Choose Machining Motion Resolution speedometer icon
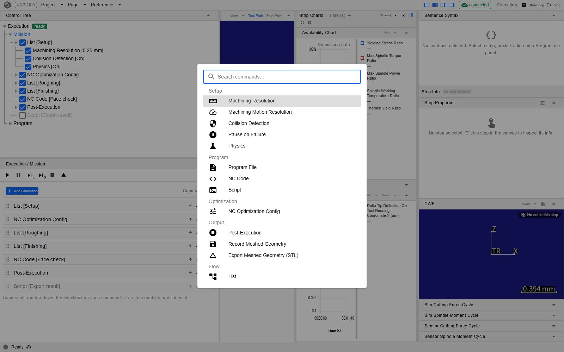 213,112
